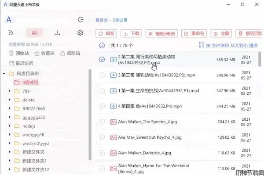
Task: Maximize the 阿里云盘小白羊版 window
Action: tap(242, 4)
